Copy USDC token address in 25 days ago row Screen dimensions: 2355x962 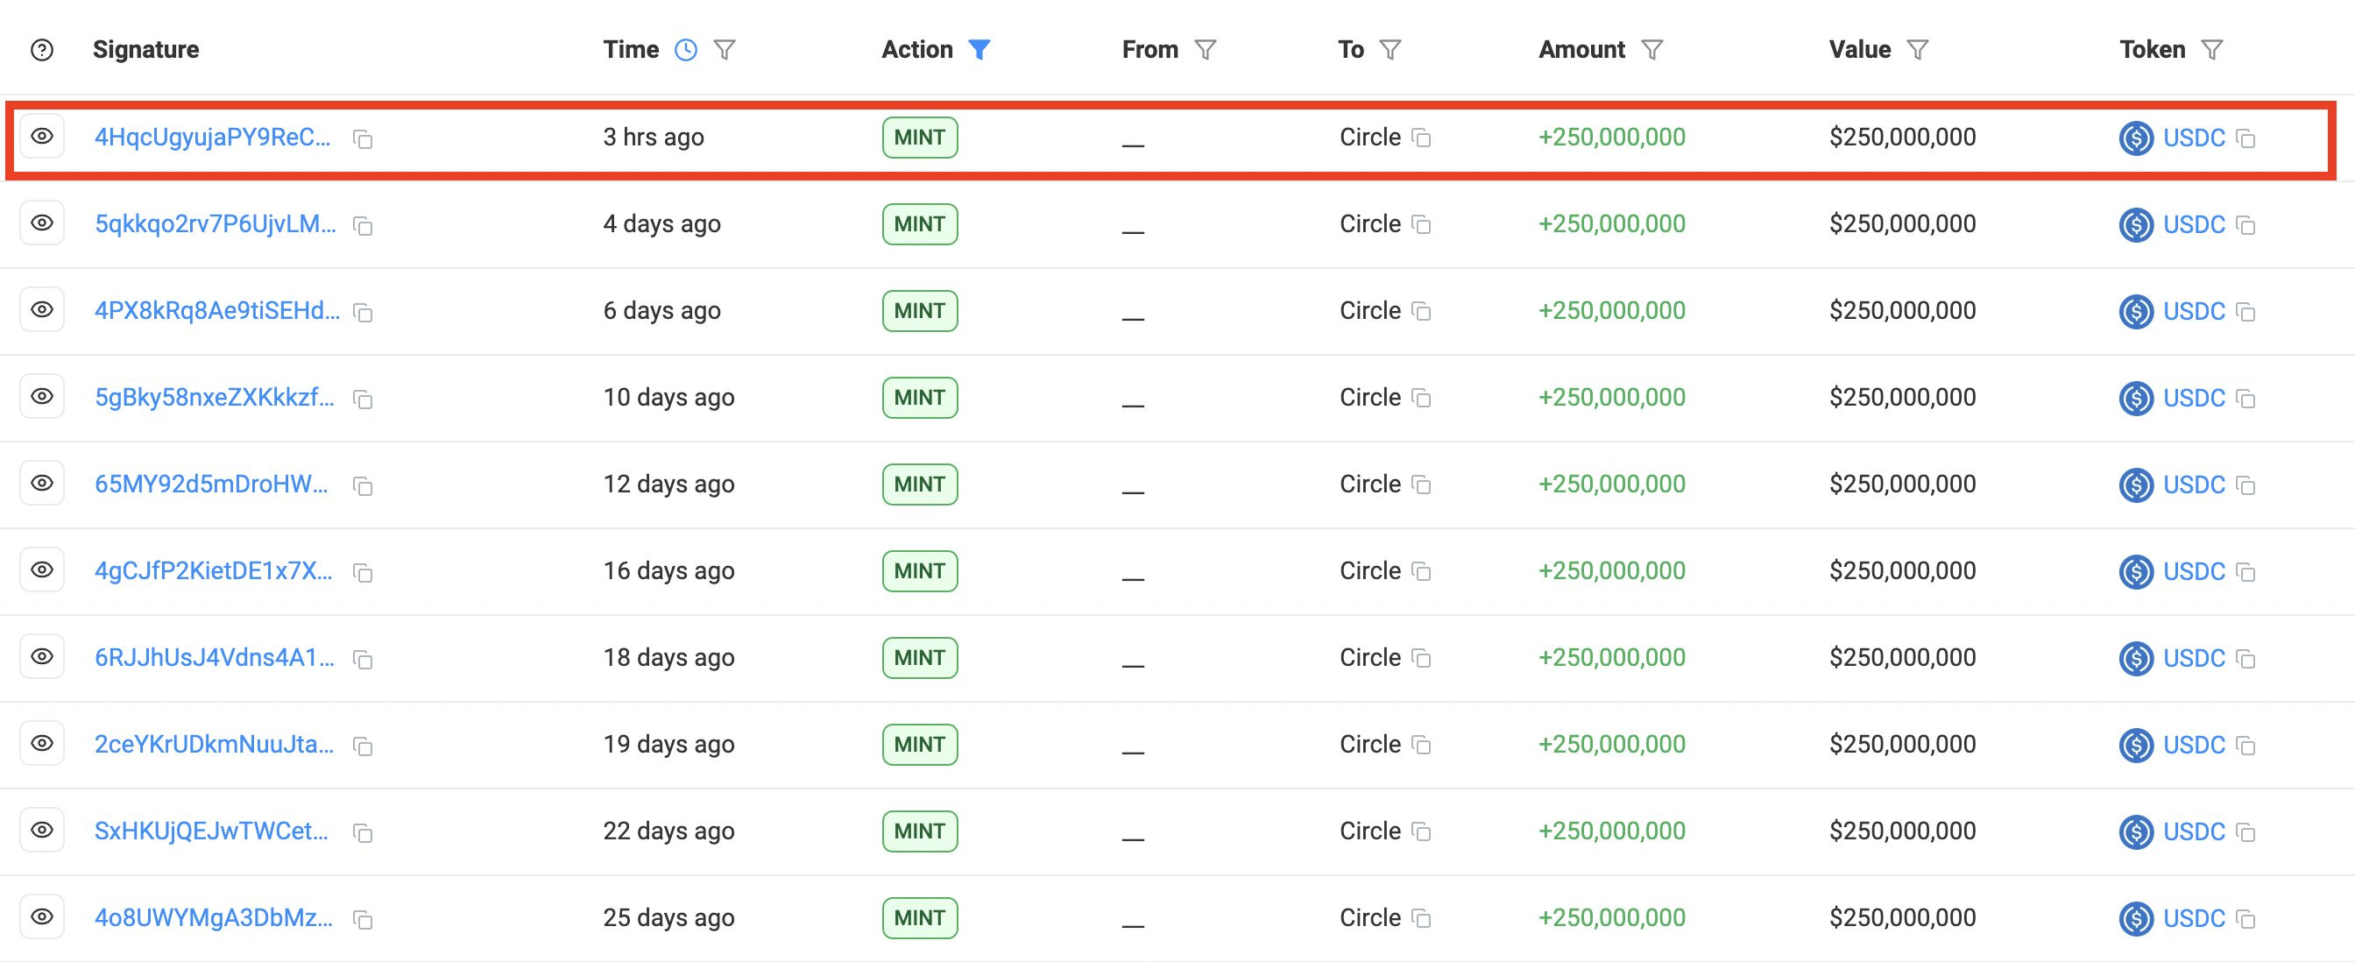tap(2246, 919)
